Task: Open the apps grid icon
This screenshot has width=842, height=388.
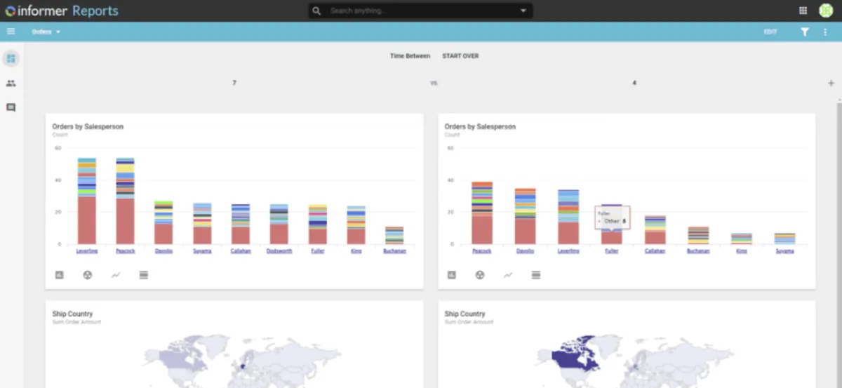Action: [803, 11]
